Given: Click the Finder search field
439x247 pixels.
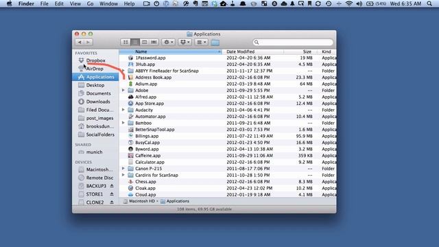Looking at the screenshot, I should [293, 43].
